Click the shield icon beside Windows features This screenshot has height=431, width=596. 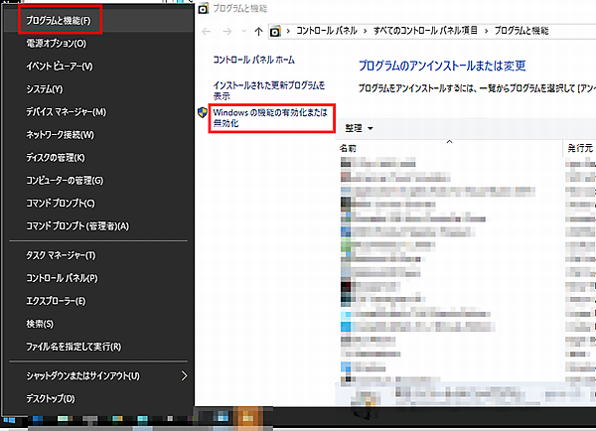[x=203, y=112]
